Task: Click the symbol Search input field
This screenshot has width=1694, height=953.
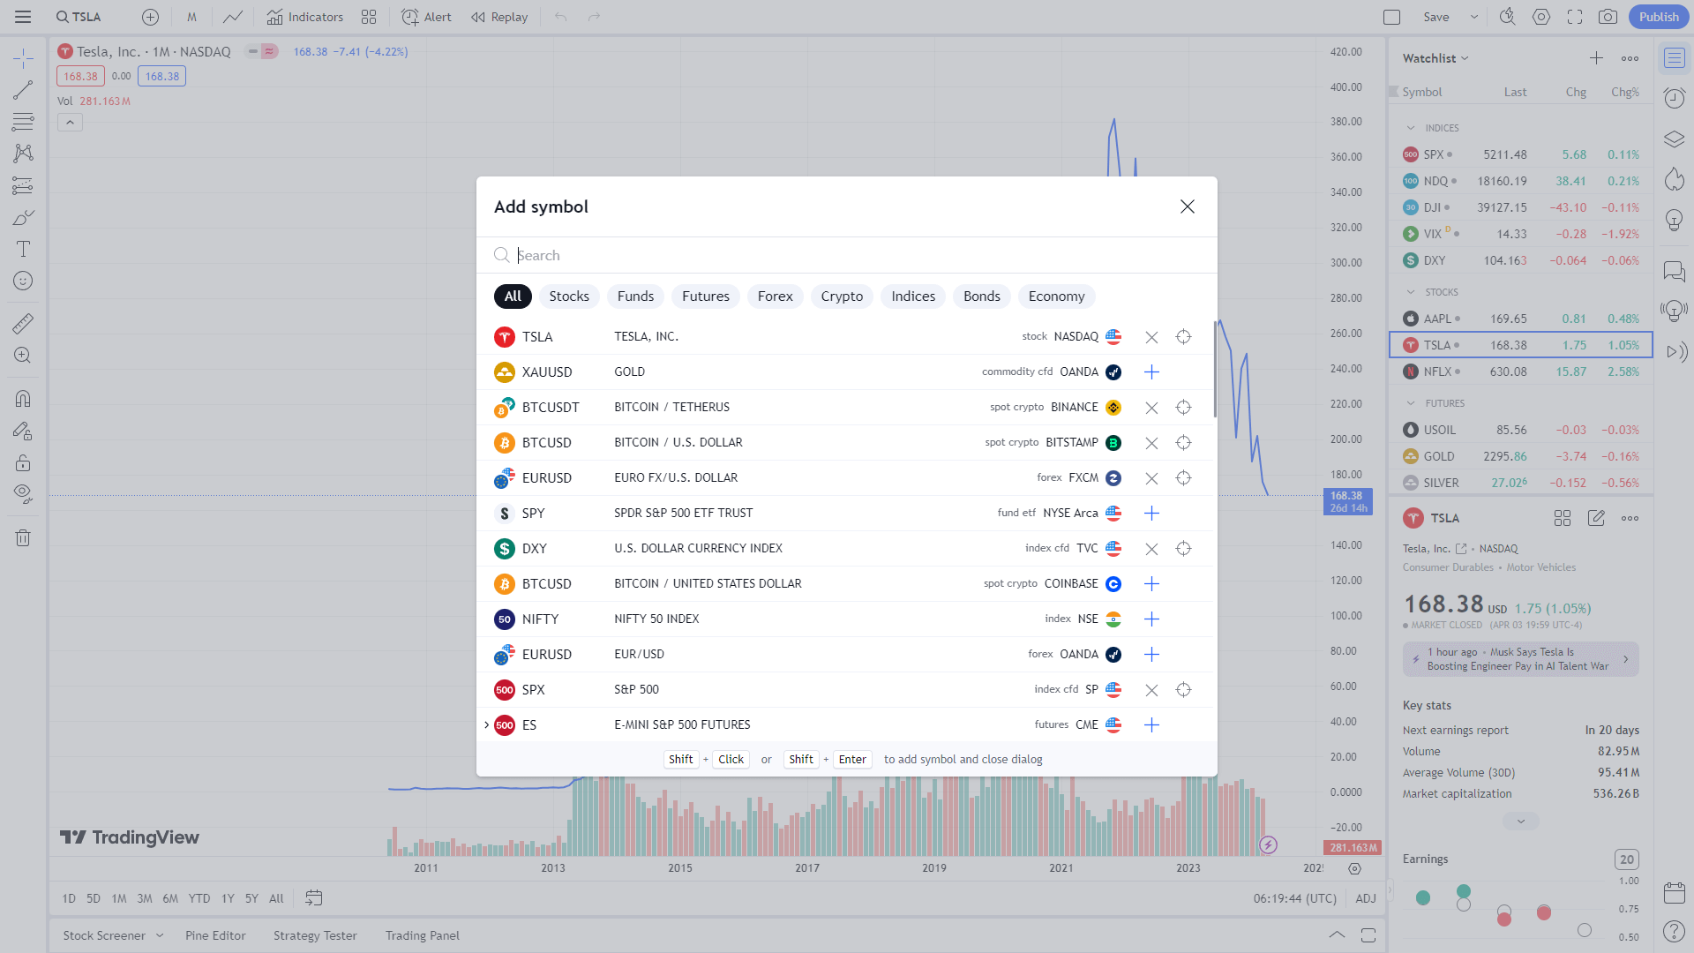Action: 847,256
